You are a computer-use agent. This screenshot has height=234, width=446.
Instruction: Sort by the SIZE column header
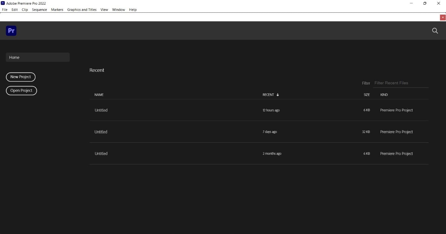point(367,95)
